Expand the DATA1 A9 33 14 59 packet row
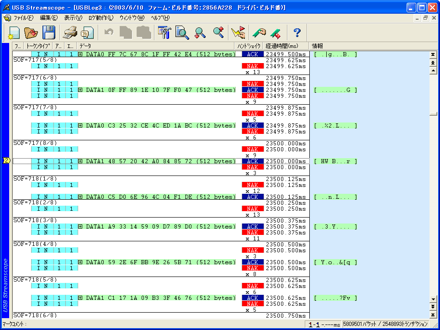 [80, 226]
